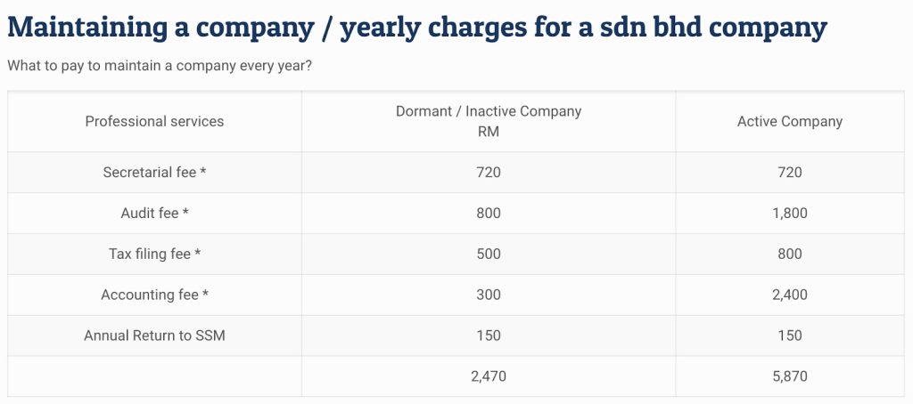Select the Tax filing fee label
913x404 pixels.
(x=154, y=255)
